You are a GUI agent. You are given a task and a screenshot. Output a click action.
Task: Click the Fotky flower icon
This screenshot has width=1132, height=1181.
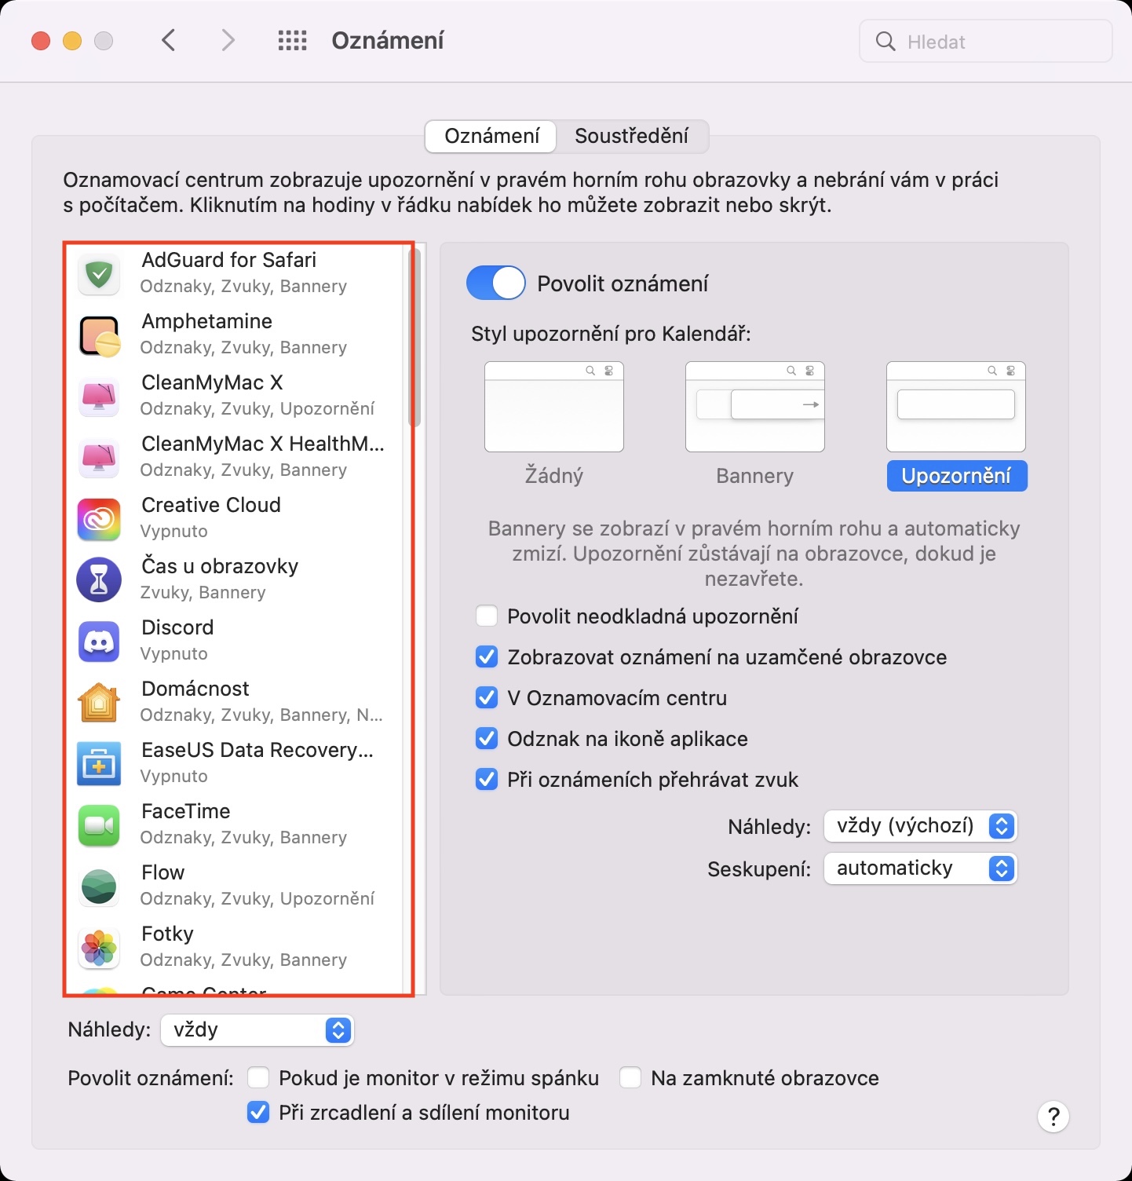tap(99, 948)
